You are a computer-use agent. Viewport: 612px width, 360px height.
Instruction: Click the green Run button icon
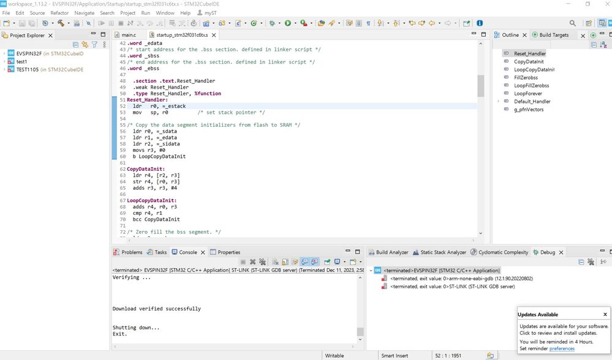[288, 23]
